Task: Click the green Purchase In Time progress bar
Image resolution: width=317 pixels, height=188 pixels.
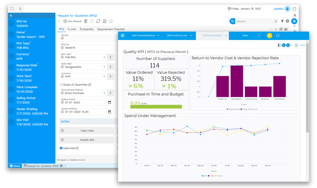Action: click(156, 107)
